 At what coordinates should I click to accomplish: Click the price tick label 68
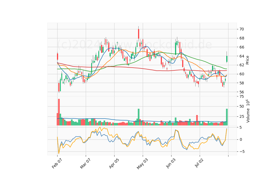click(242, 38)
